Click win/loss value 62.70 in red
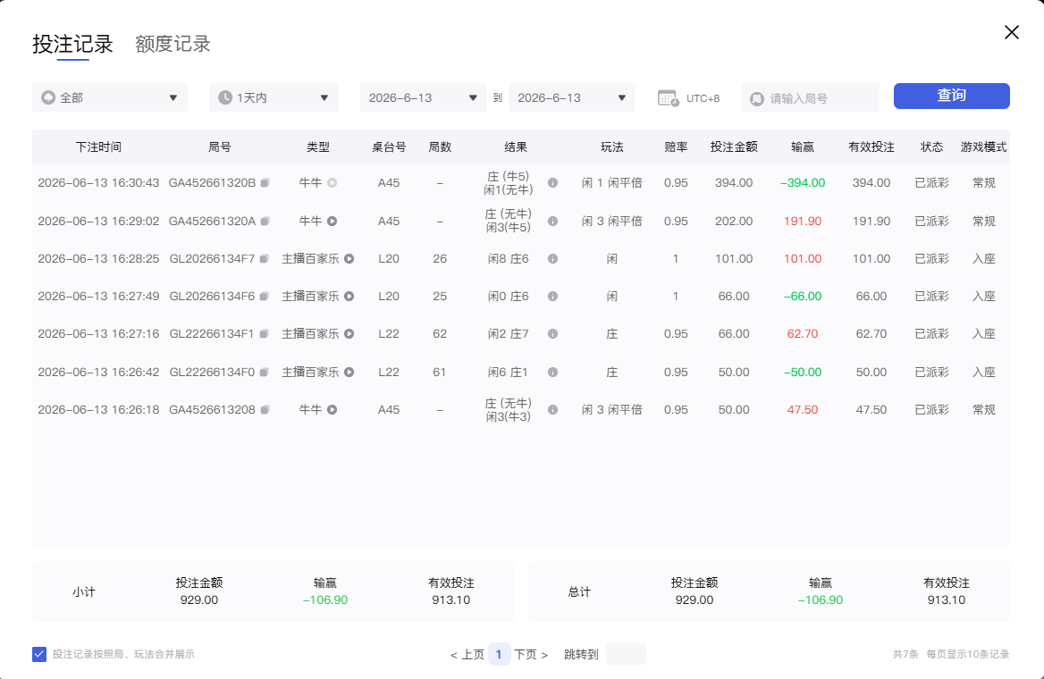This screenshot has height=679, width=1044. 803,333
